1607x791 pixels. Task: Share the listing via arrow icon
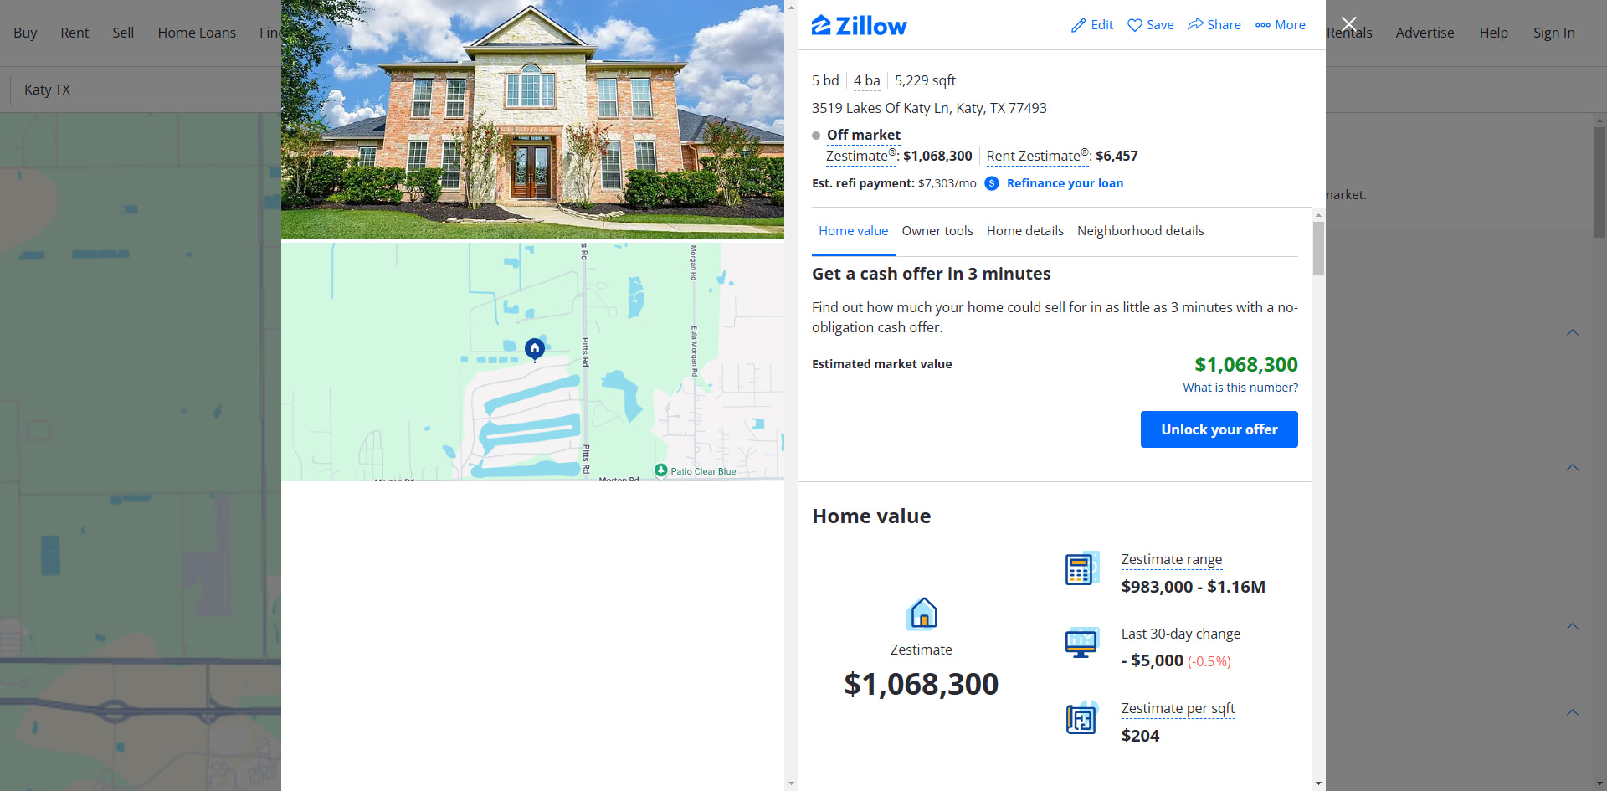[1195, 24]
